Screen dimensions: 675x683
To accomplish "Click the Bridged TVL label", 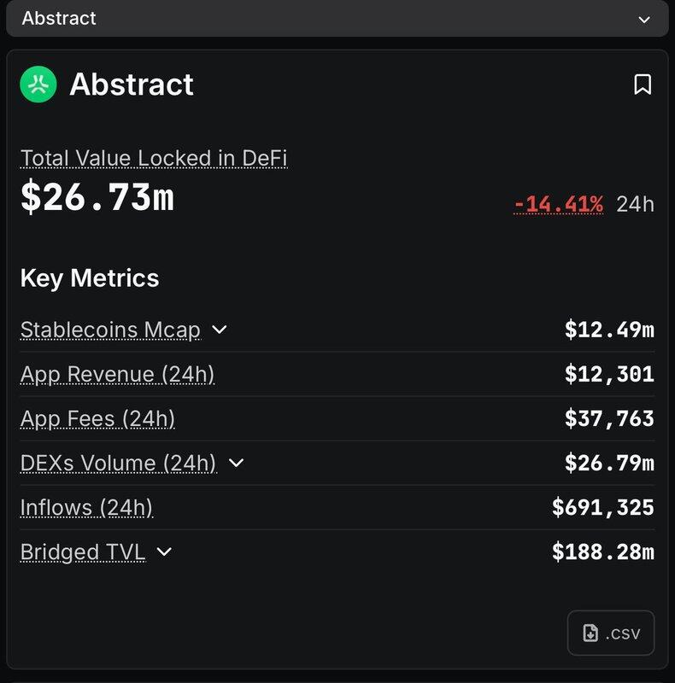I will 83,552.
